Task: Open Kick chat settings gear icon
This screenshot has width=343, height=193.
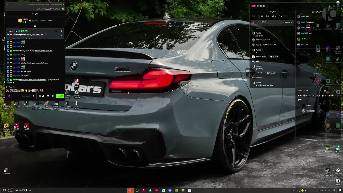Action: click(53, 96)
